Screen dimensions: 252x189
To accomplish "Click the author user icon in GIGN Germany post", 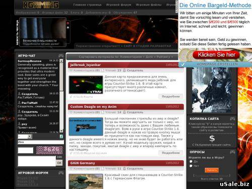I will (124, 168).
